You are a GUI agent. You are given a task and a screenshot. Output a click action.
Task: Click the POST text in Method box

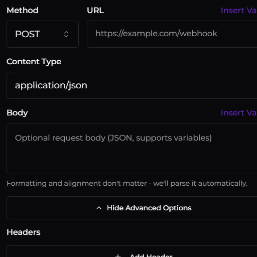click(x=28, y=34)
